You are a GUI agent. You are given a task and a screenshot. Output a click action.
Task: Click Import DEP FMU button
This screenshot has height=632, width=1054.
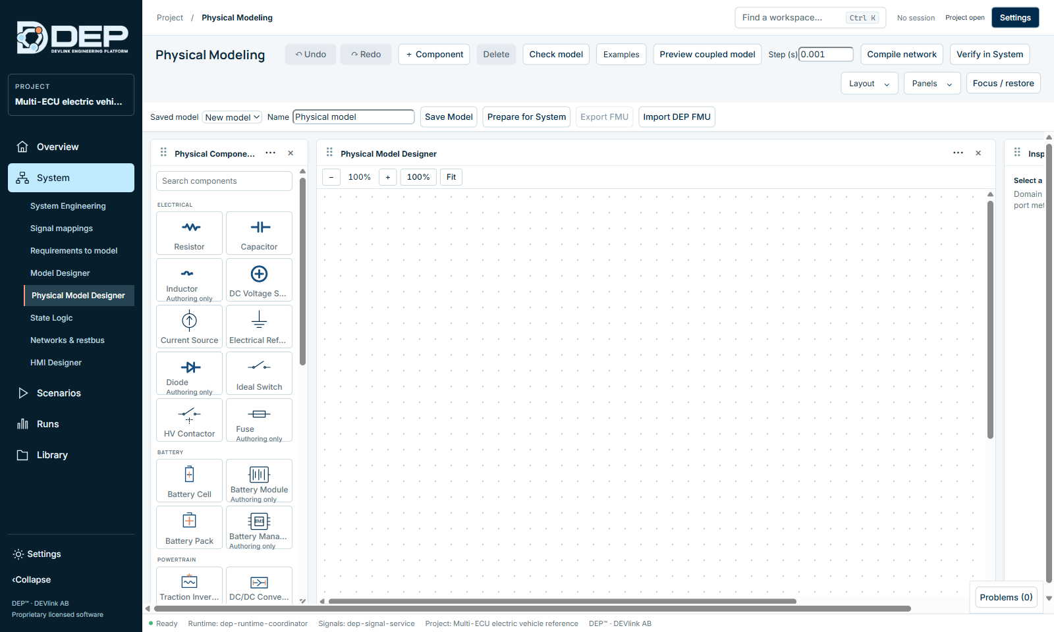[677, 117]
